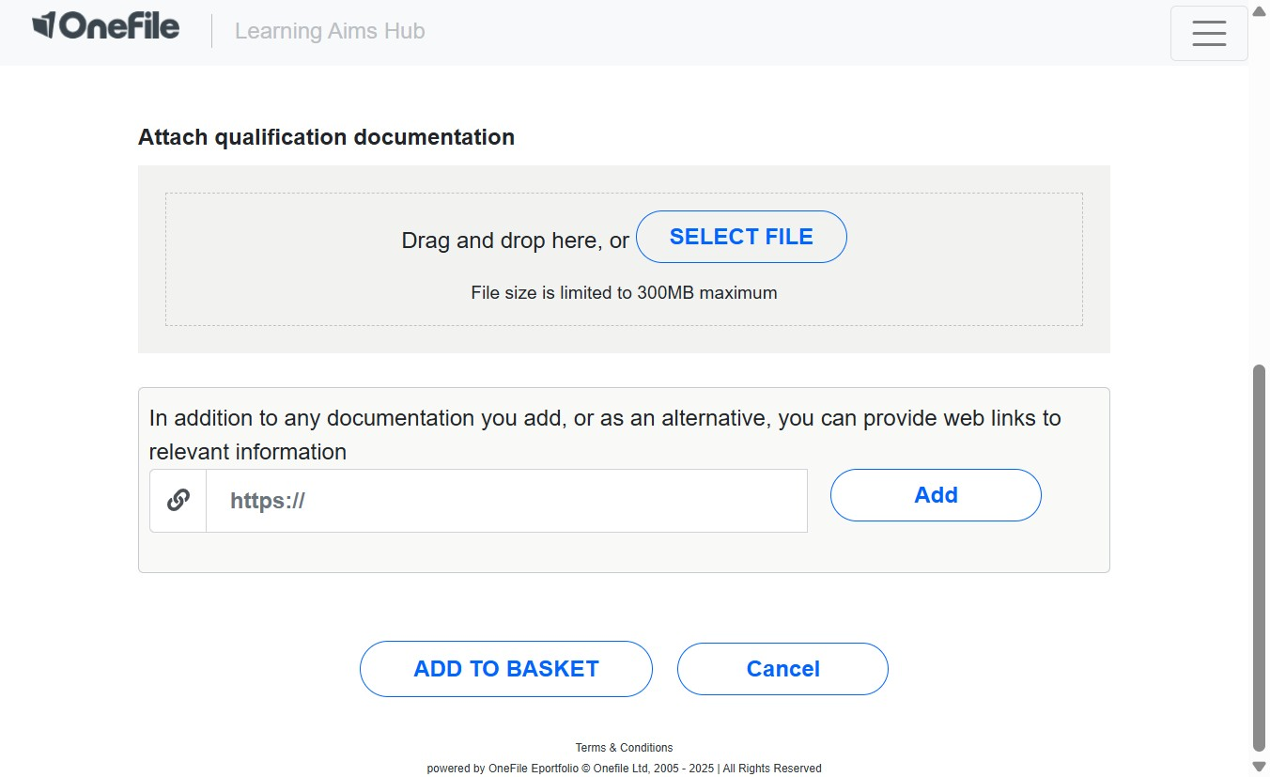Focus the https:// web link input
Image resolution: width=1270 pixels, height=777 pixels.
pyautogui.click(x=506, y=501)
